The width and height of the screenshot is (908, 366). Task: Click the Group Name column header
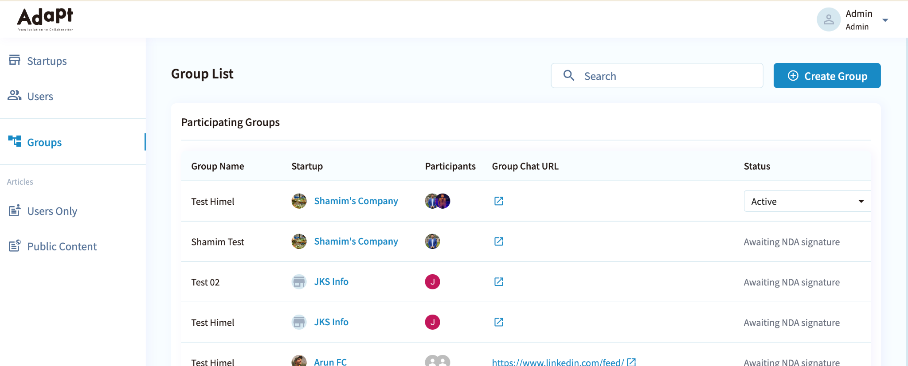(218, 166)
